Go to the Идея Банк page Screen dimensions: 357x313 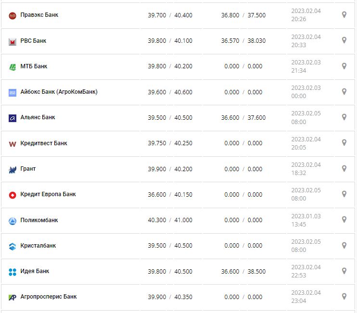(35, 271)
